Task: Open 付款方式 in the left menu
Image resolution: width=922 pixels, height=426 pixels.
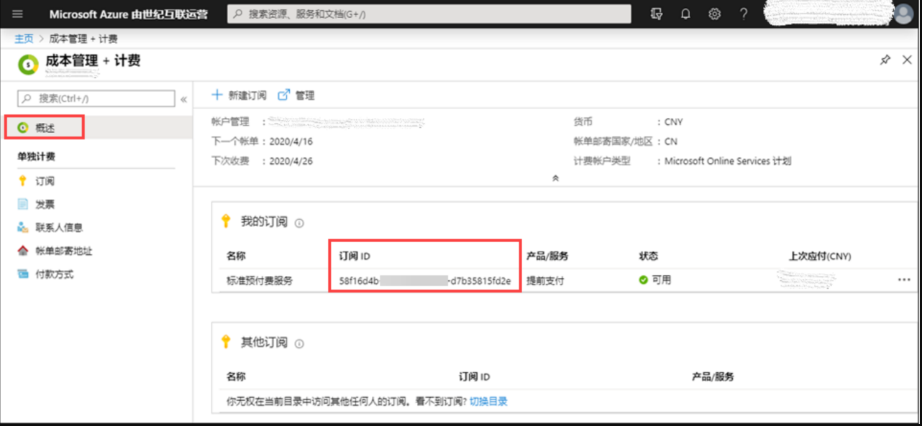Action: tap(55, 274)
